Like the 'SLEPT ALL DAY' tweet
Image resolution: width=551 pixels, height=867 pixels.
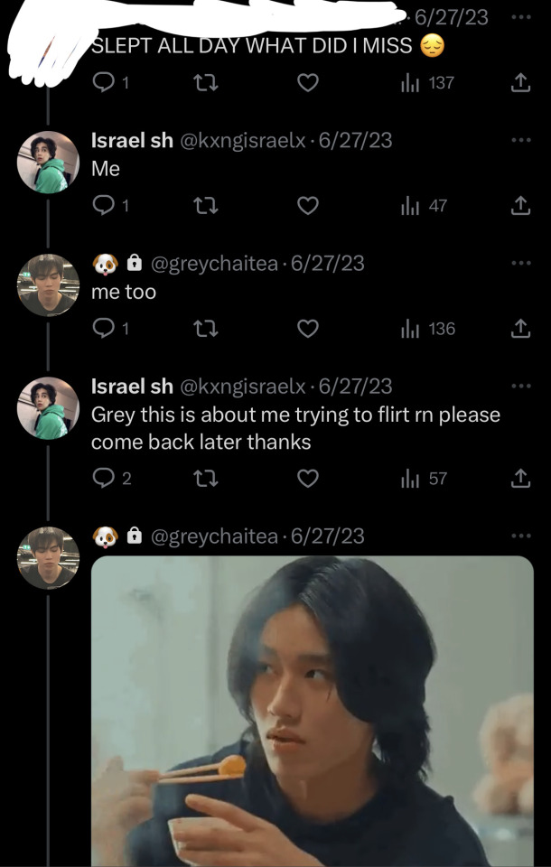point(308,83)
